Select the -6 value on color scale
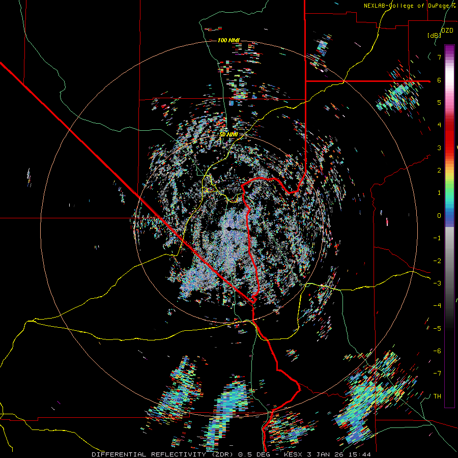This screenshot has height=458, width=458. click(437, 351)
